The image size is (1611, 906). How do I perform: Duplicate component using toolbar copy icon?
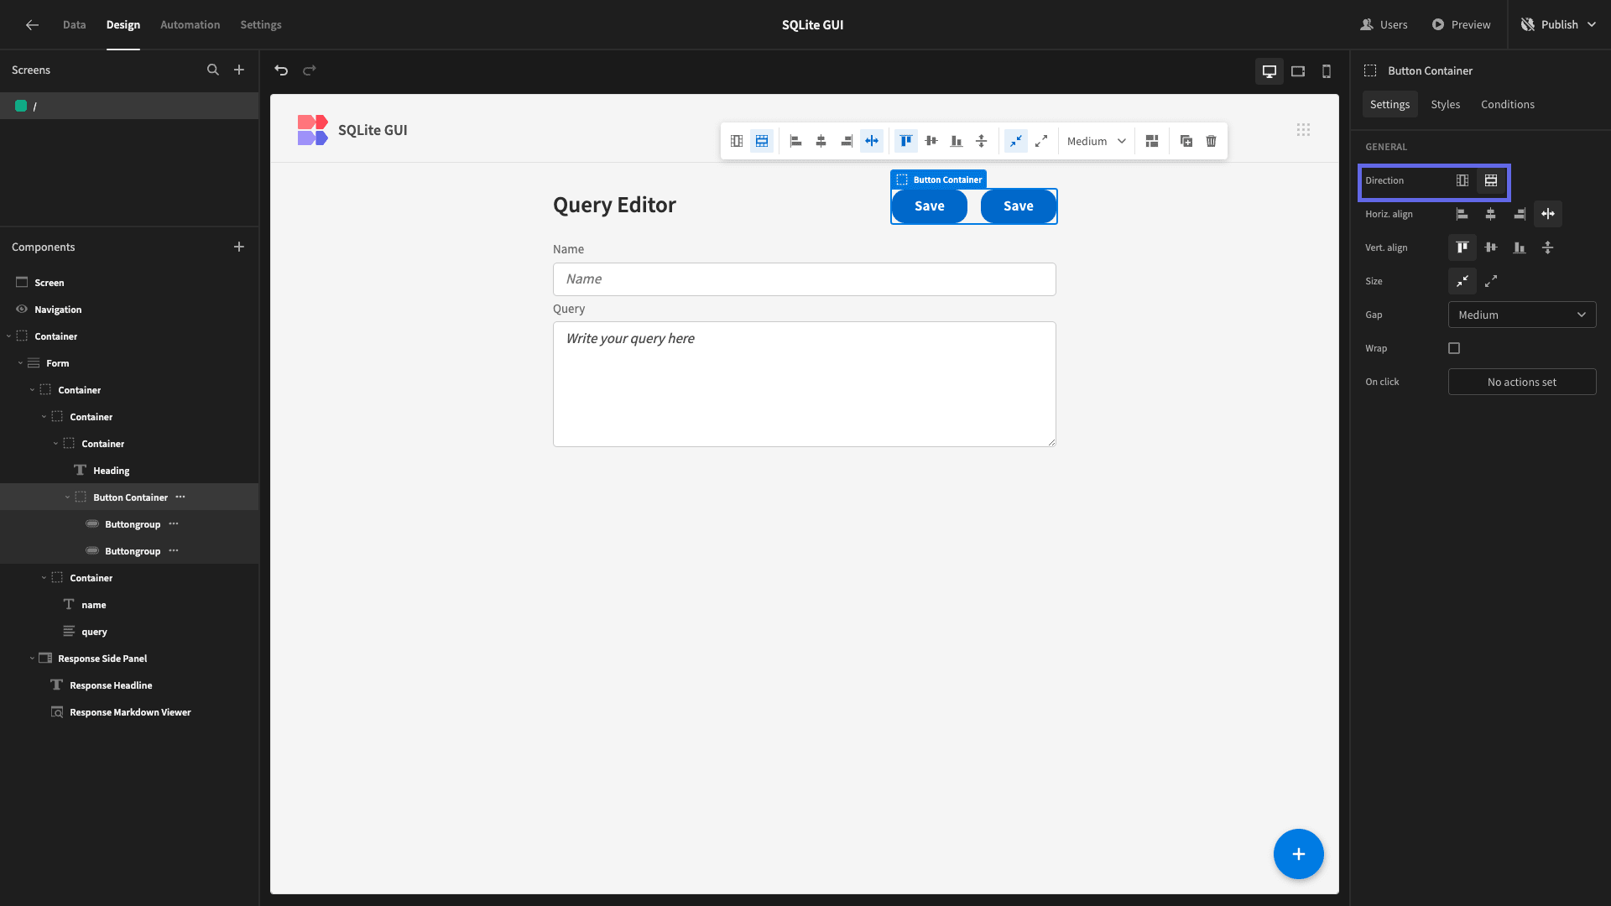point(1186,141)
